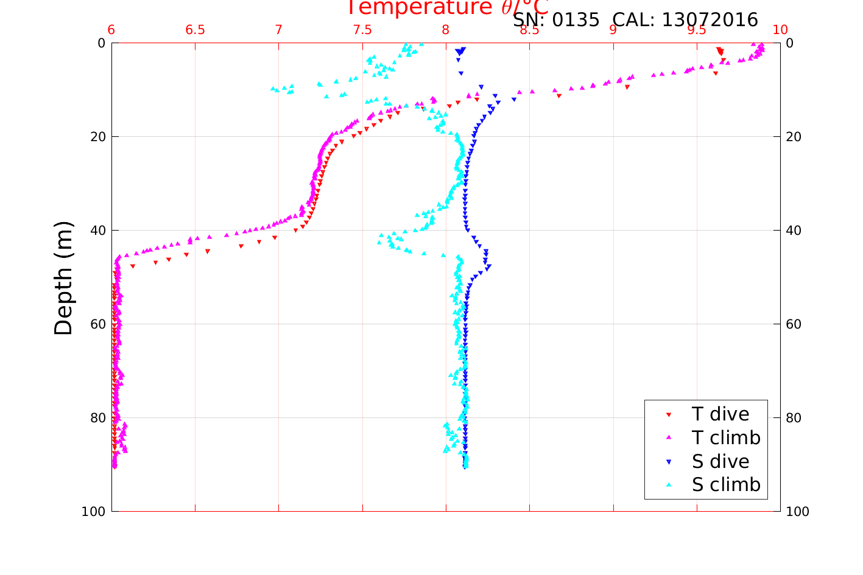Click the '80' tick on the right depth axis
Screen dimensions: 863x575
(794, 418)
